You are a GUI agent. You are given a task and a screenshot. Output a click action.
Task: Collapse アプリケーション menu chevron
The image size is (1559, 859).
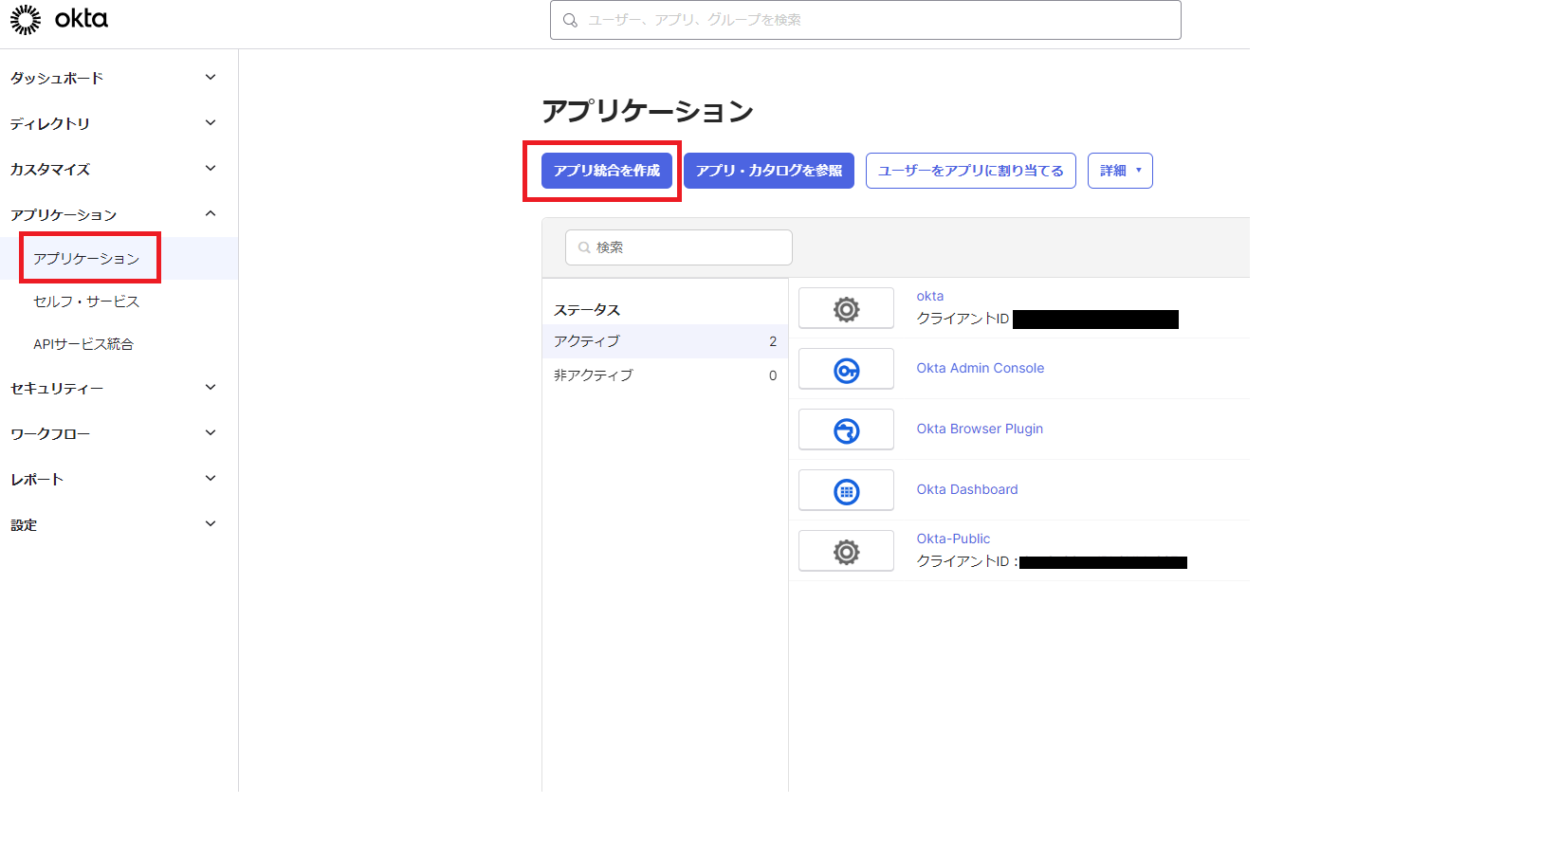click(211, 214)
